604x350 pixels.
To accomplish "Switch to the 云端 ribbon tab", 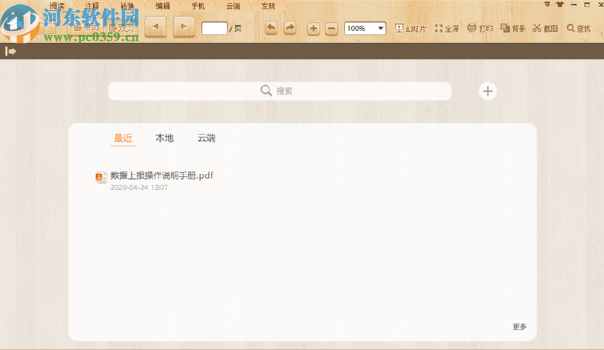I will [233, 6].
